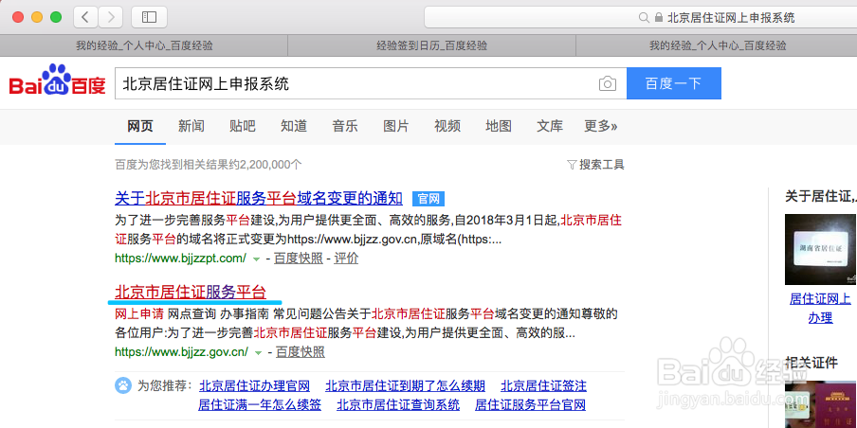Image resolution: width=857 pixels, height=428 pixels.
Task: Click the 评价 link
Action: point(347,259)
